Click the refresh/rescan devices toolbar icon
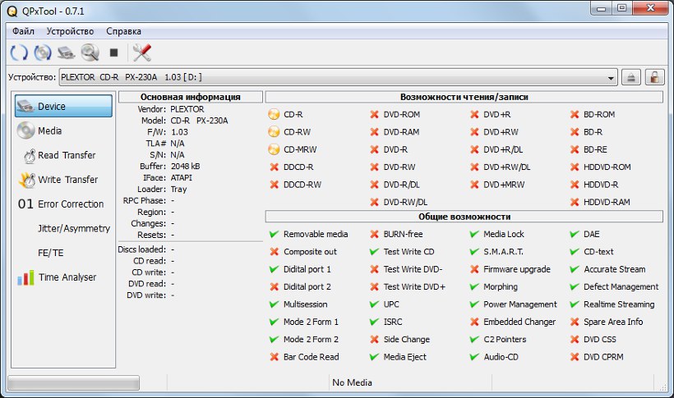674x398 pixels. point(19,53)
